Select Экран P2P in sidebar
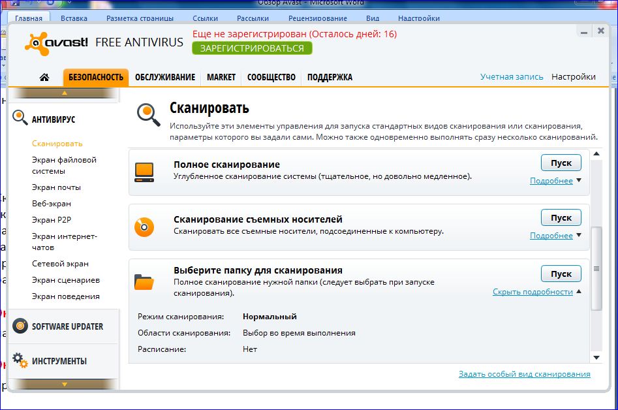Image resolution: width=618 pixels, height=410 pixels. point(52,219)
